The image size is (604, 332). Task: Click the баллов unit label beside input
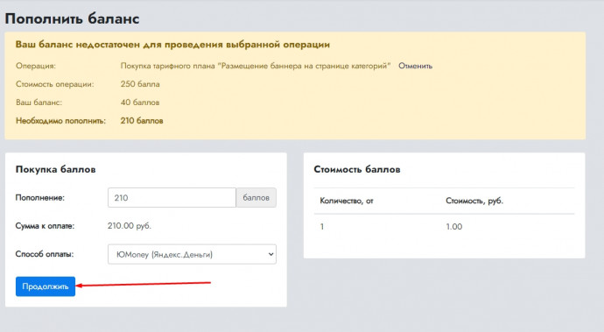pyautogui.click(x=256, y=197)
